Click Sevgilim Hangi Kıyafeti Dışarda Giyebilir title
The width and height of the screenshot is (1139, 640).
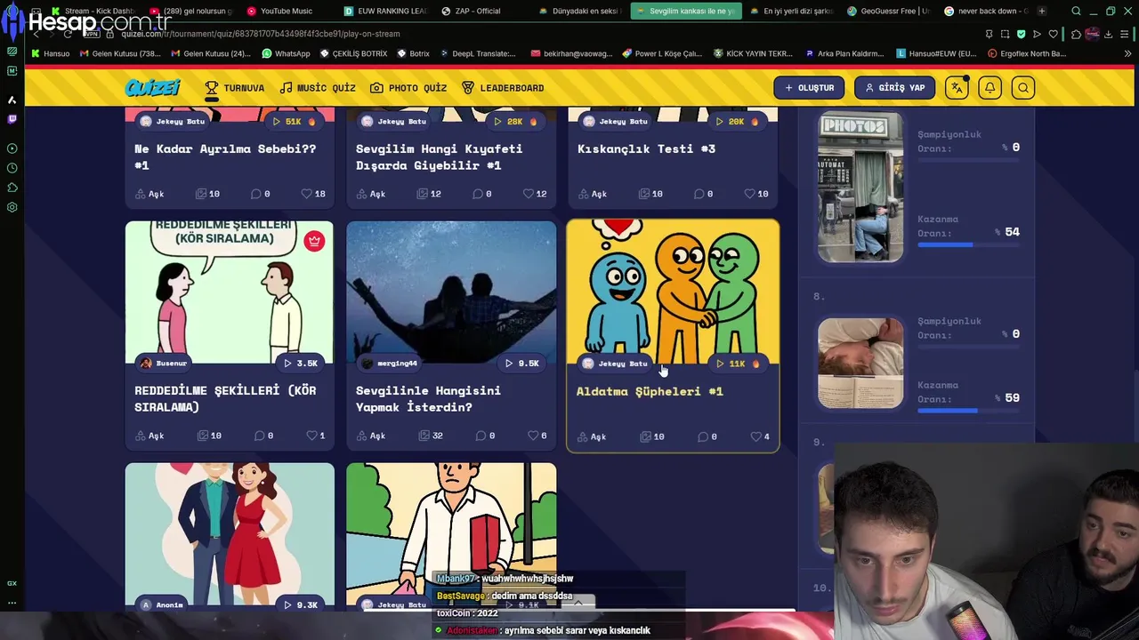(440, 156)
